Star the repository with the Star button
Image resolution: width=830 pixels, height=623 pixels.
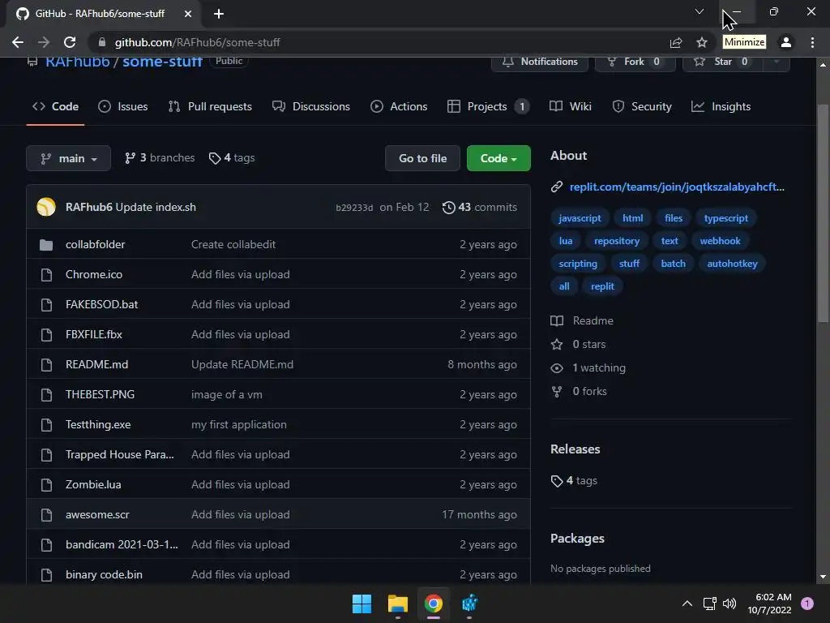(722, 62)
